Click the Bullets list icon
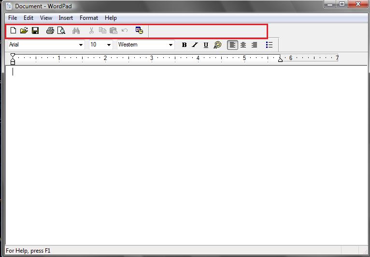Screen dimensions: 370x257 [x=269, y=45]
